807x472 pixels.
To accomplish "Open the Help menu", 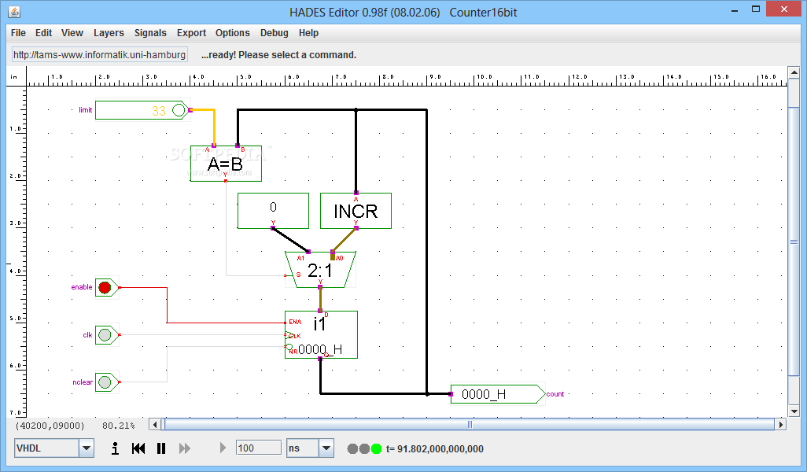I will pos(309,33).
